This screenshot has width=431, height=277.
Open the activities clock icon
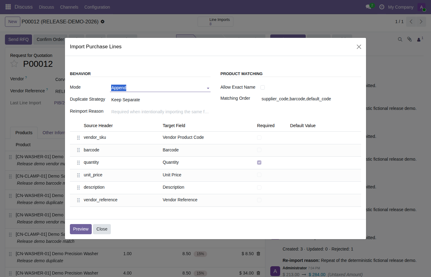pos(382,7)
